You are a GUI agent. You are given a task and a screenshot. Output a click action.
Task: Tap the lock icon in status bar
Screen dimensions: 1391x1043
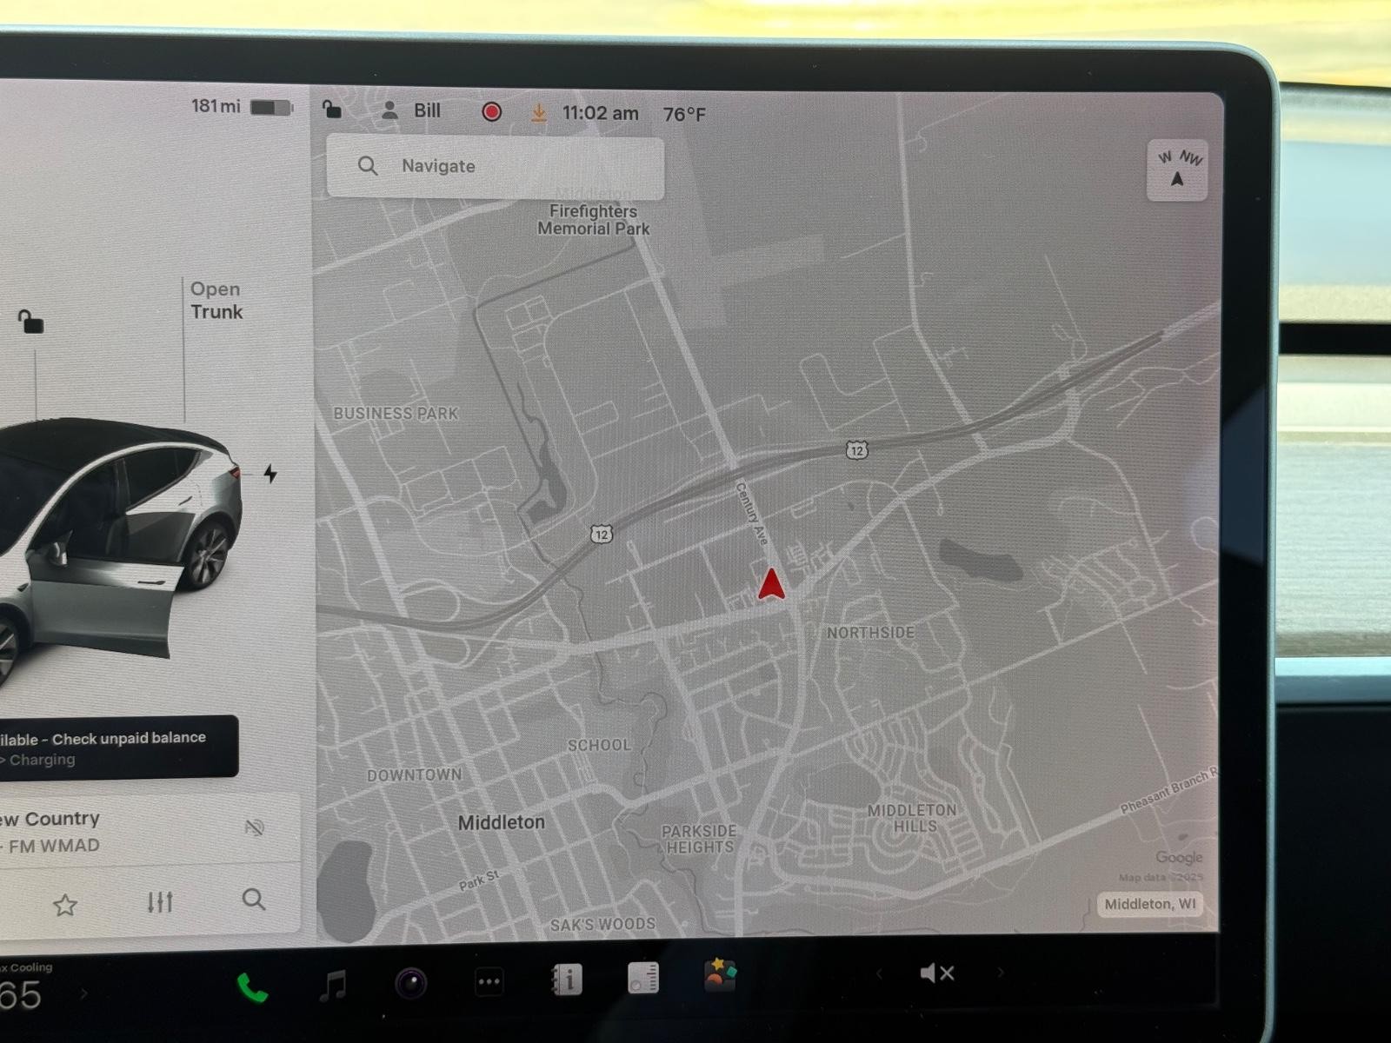[x=331, y=110]
